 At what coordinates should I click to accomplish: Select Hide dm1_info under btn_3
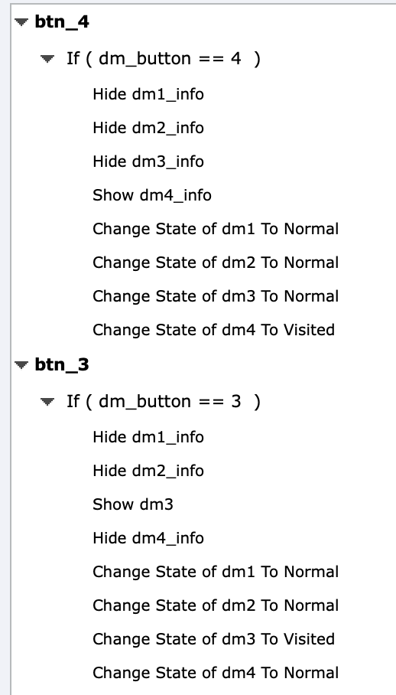coord(148,437)
